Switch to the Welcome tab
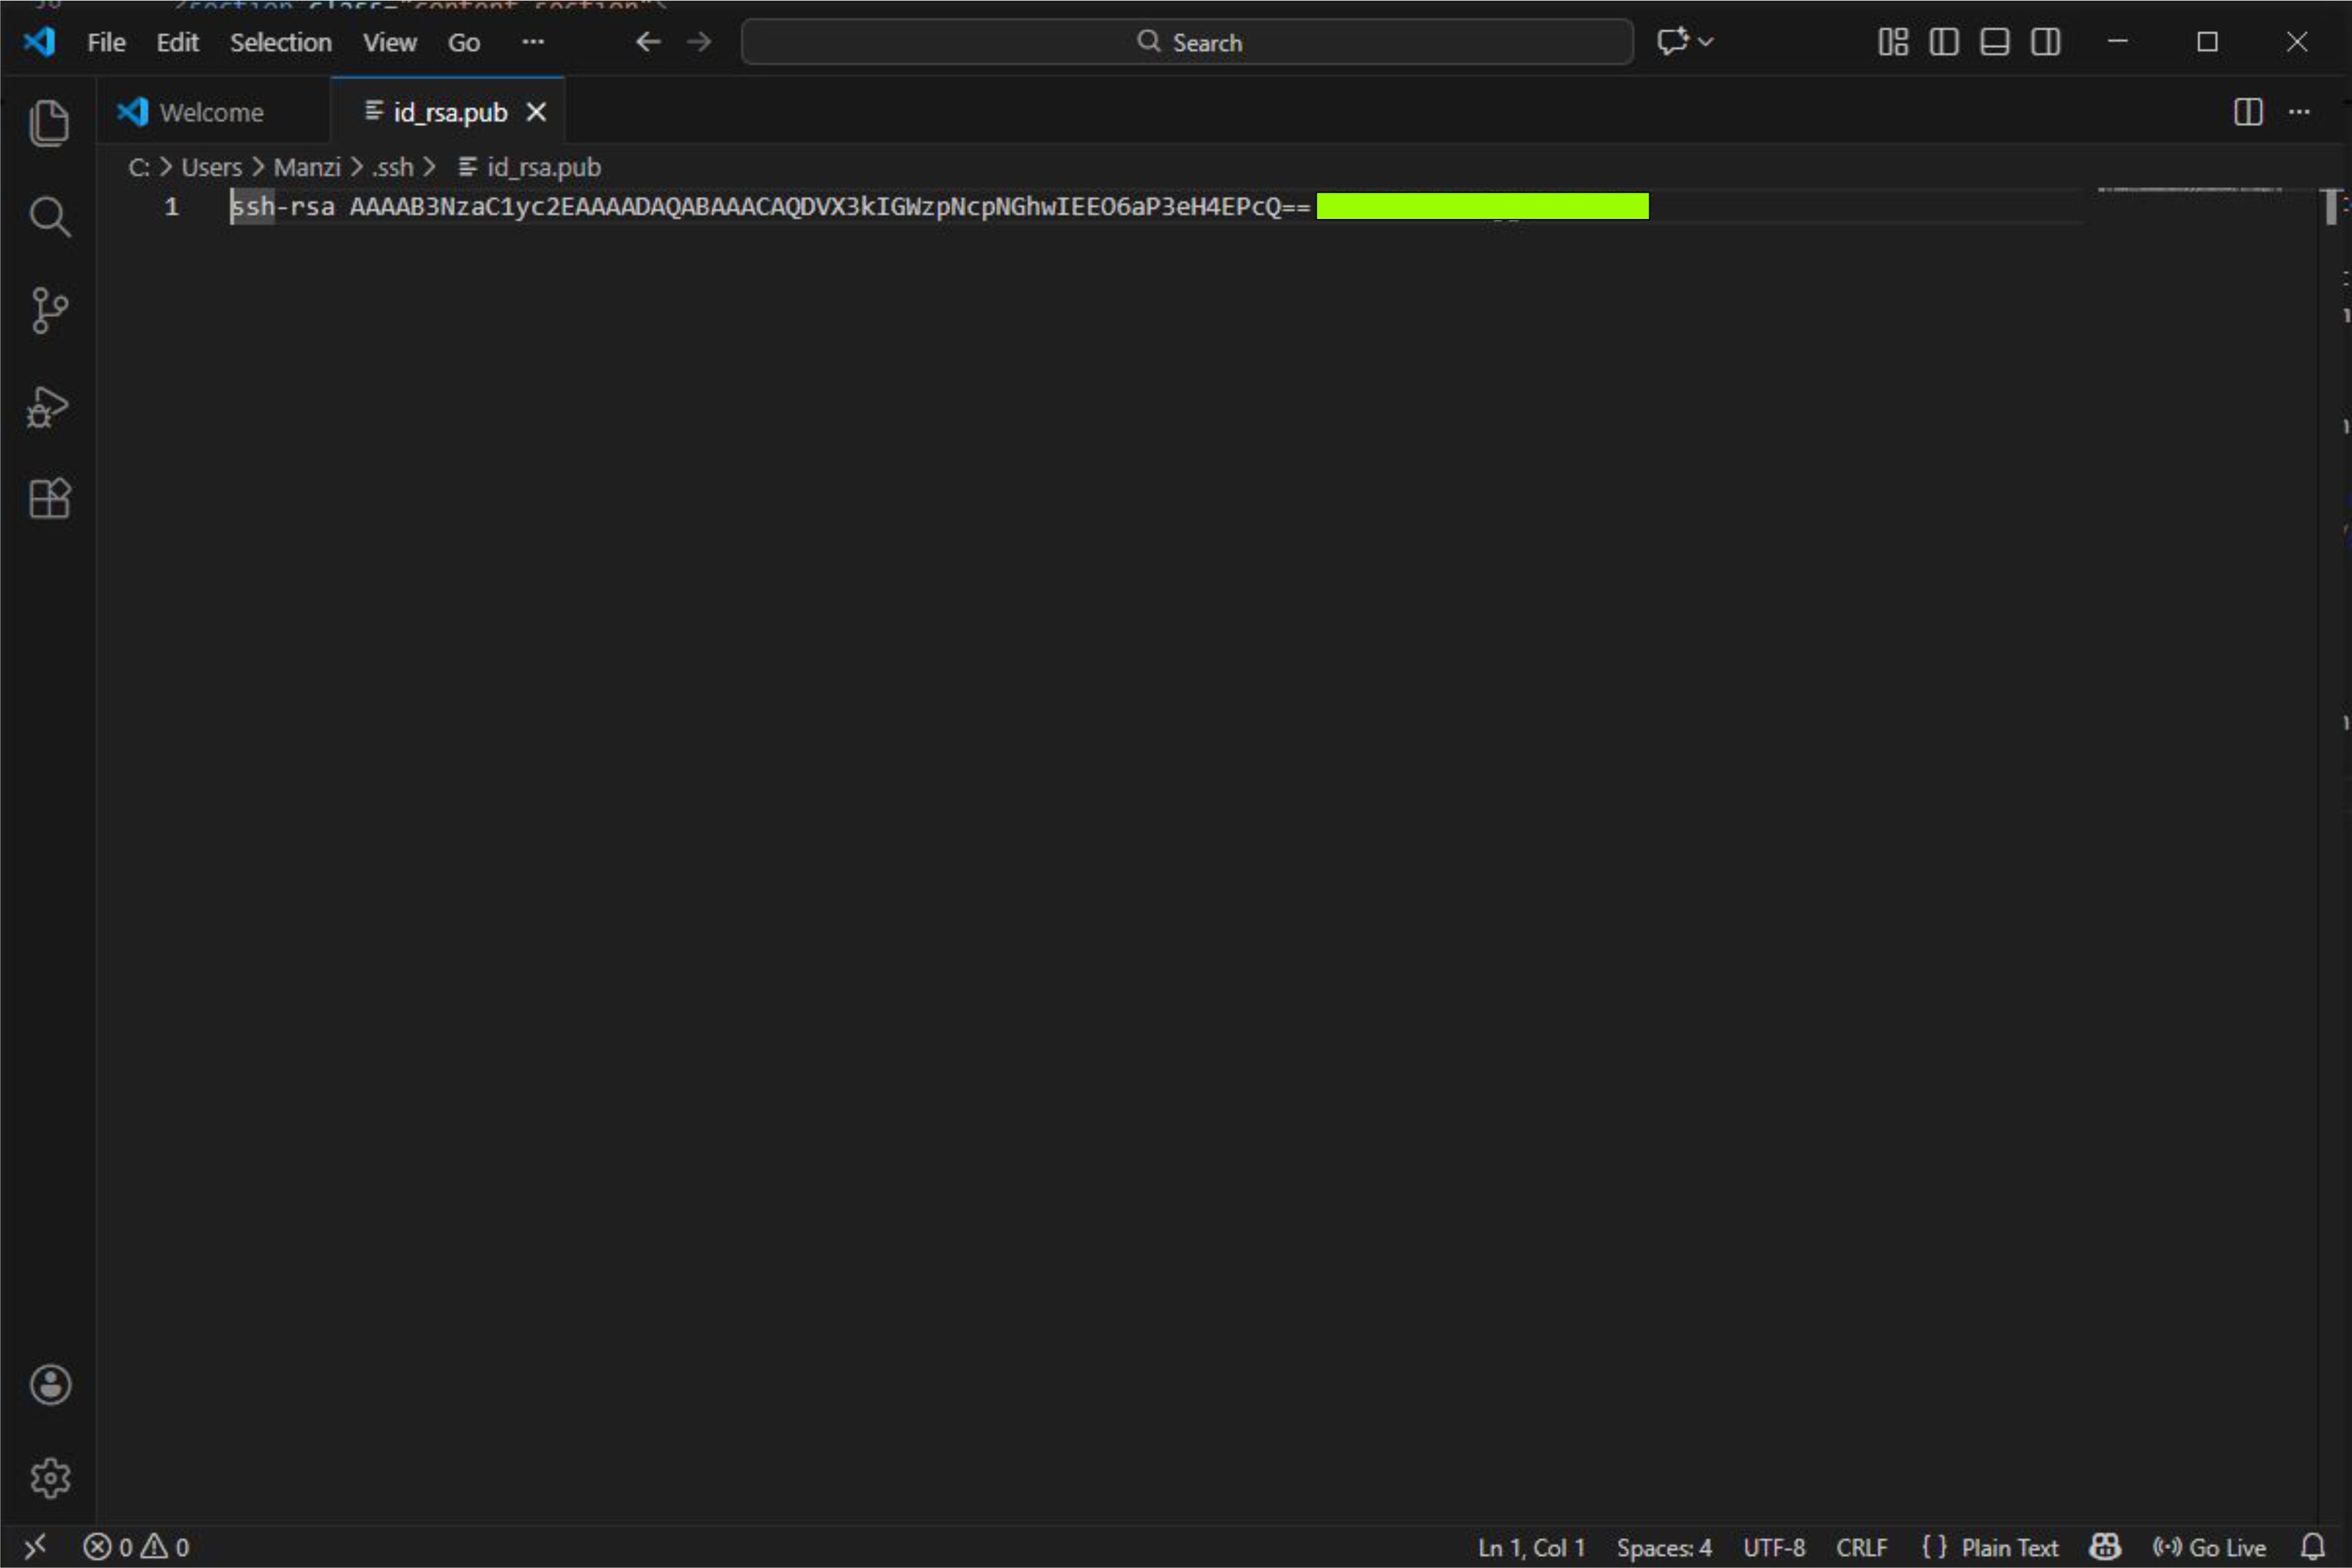2352x1568 pixels. tap(211, 113)
